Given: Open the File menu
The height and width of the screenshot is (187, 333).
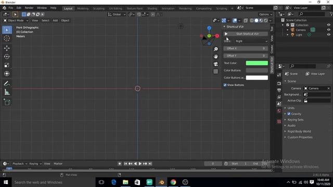Looking at the screenshot, I should 10,8.
